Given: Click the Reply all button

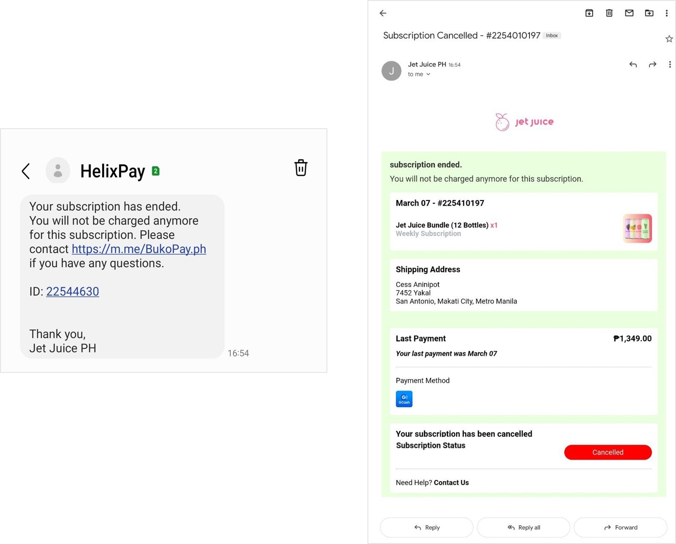Looking at the screenshot, I should 524,528.
